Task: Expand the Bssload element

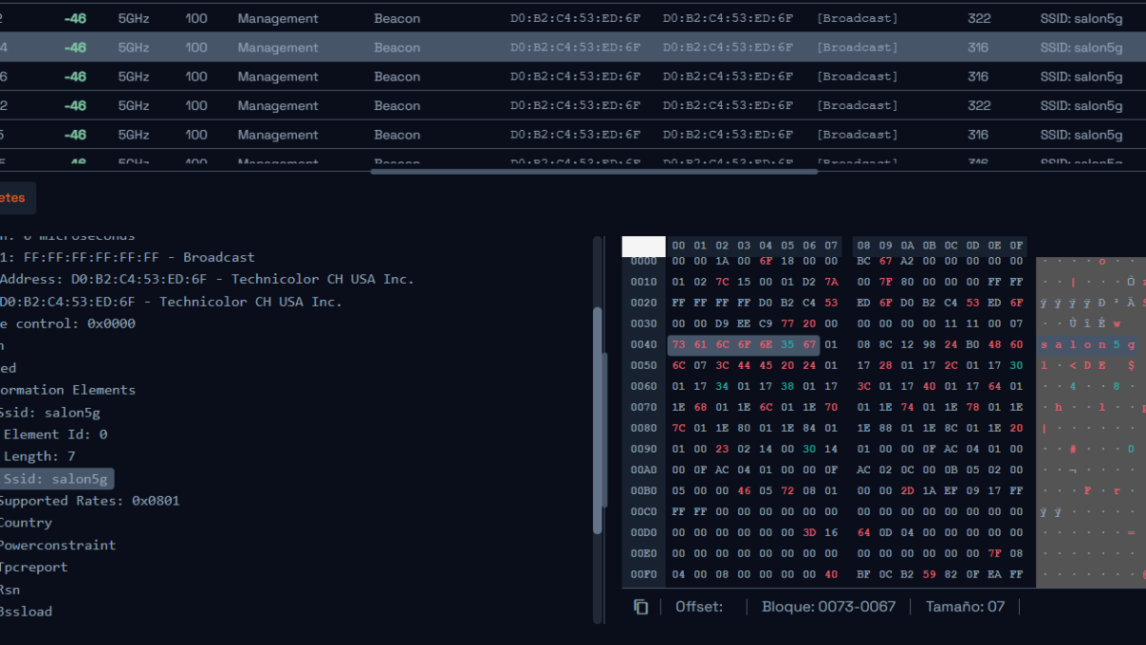Action: [x=26, y=612]
